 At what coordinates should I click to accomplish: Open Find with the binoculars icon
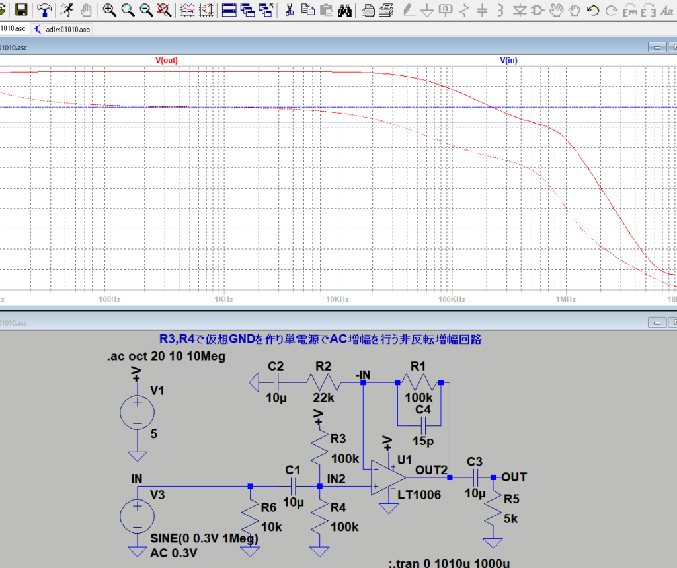pyautogui.click(x=344, y=10)
